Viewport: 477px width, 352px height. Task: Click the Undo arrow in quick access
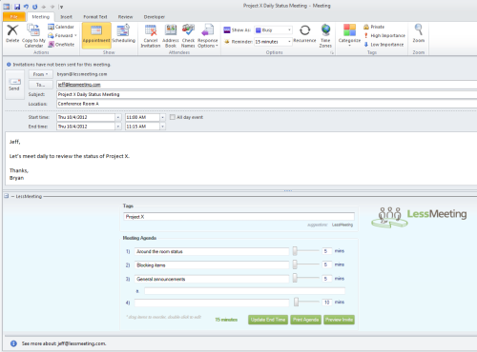26,7
